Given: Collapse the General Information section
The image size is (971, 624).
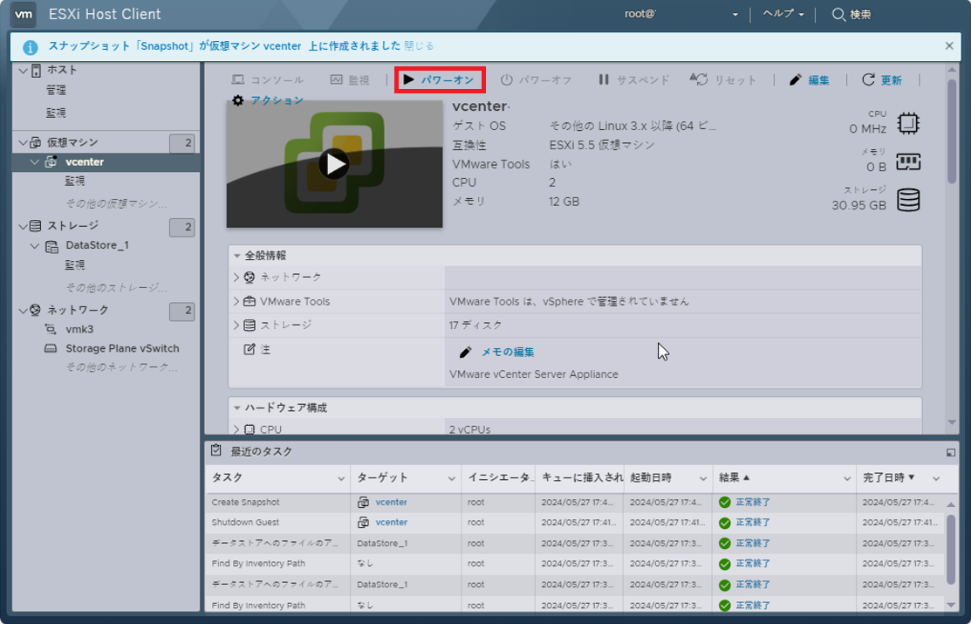Looking at the screenshot, I should 236,256.
